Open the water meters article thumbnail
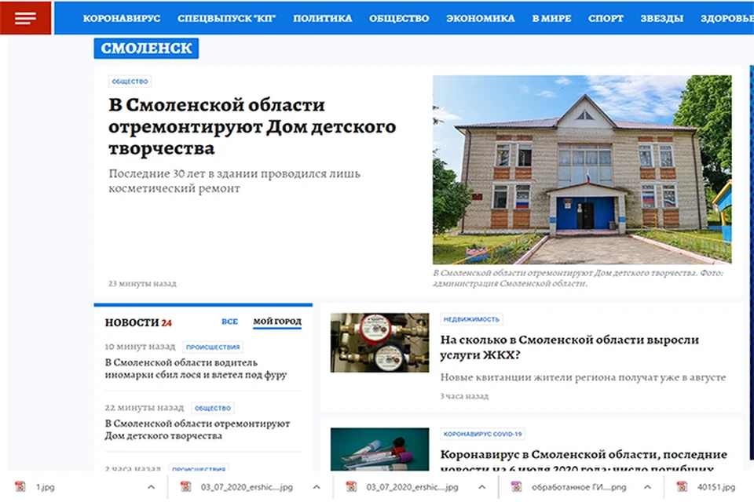754x502 pixels. [x=379, y=343]
